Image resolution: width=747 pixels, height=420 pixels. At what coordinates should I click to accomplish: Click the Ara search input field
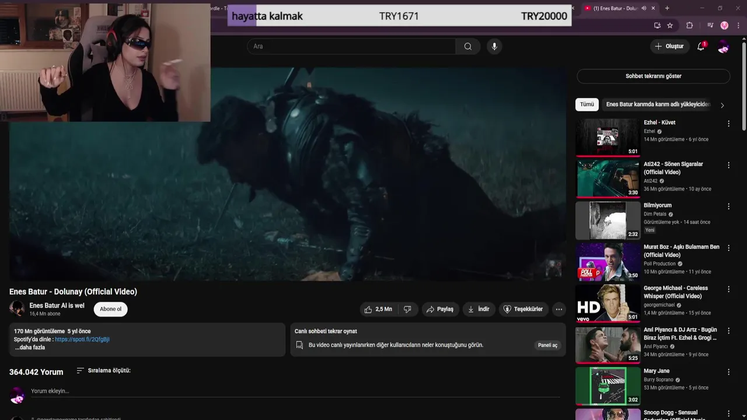[351, 46]
